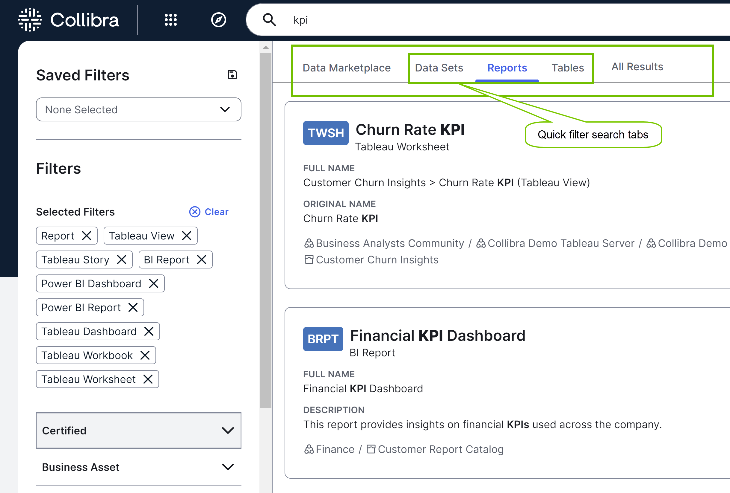This screenshot has height=493, width=730.
Task: Click the 'Tableau Worksheet' subtitle under Churn Rate KPI
Action: coord(402,147)
